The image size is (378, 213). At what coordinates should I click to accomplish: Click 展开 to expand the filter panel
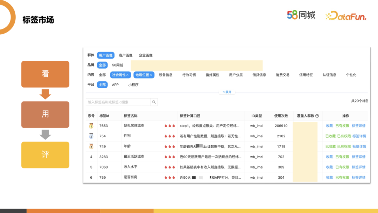tap(227, 91)
